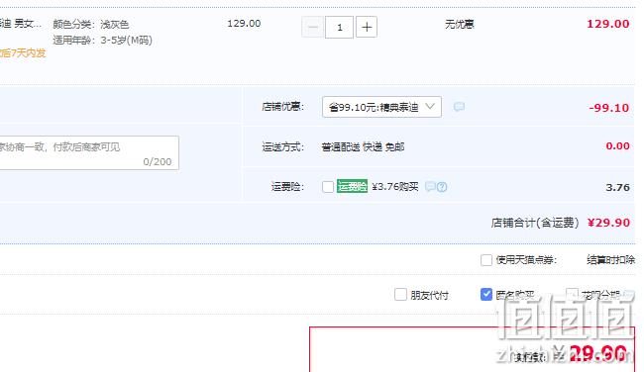Click the 店铺合计 ¥29.90 total amount
644x372 pixels.
pyautogui.click(x=608, y=223)
